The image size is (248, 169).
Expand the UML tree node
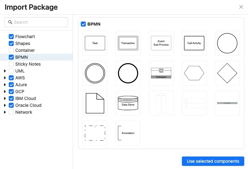point(5,71)
